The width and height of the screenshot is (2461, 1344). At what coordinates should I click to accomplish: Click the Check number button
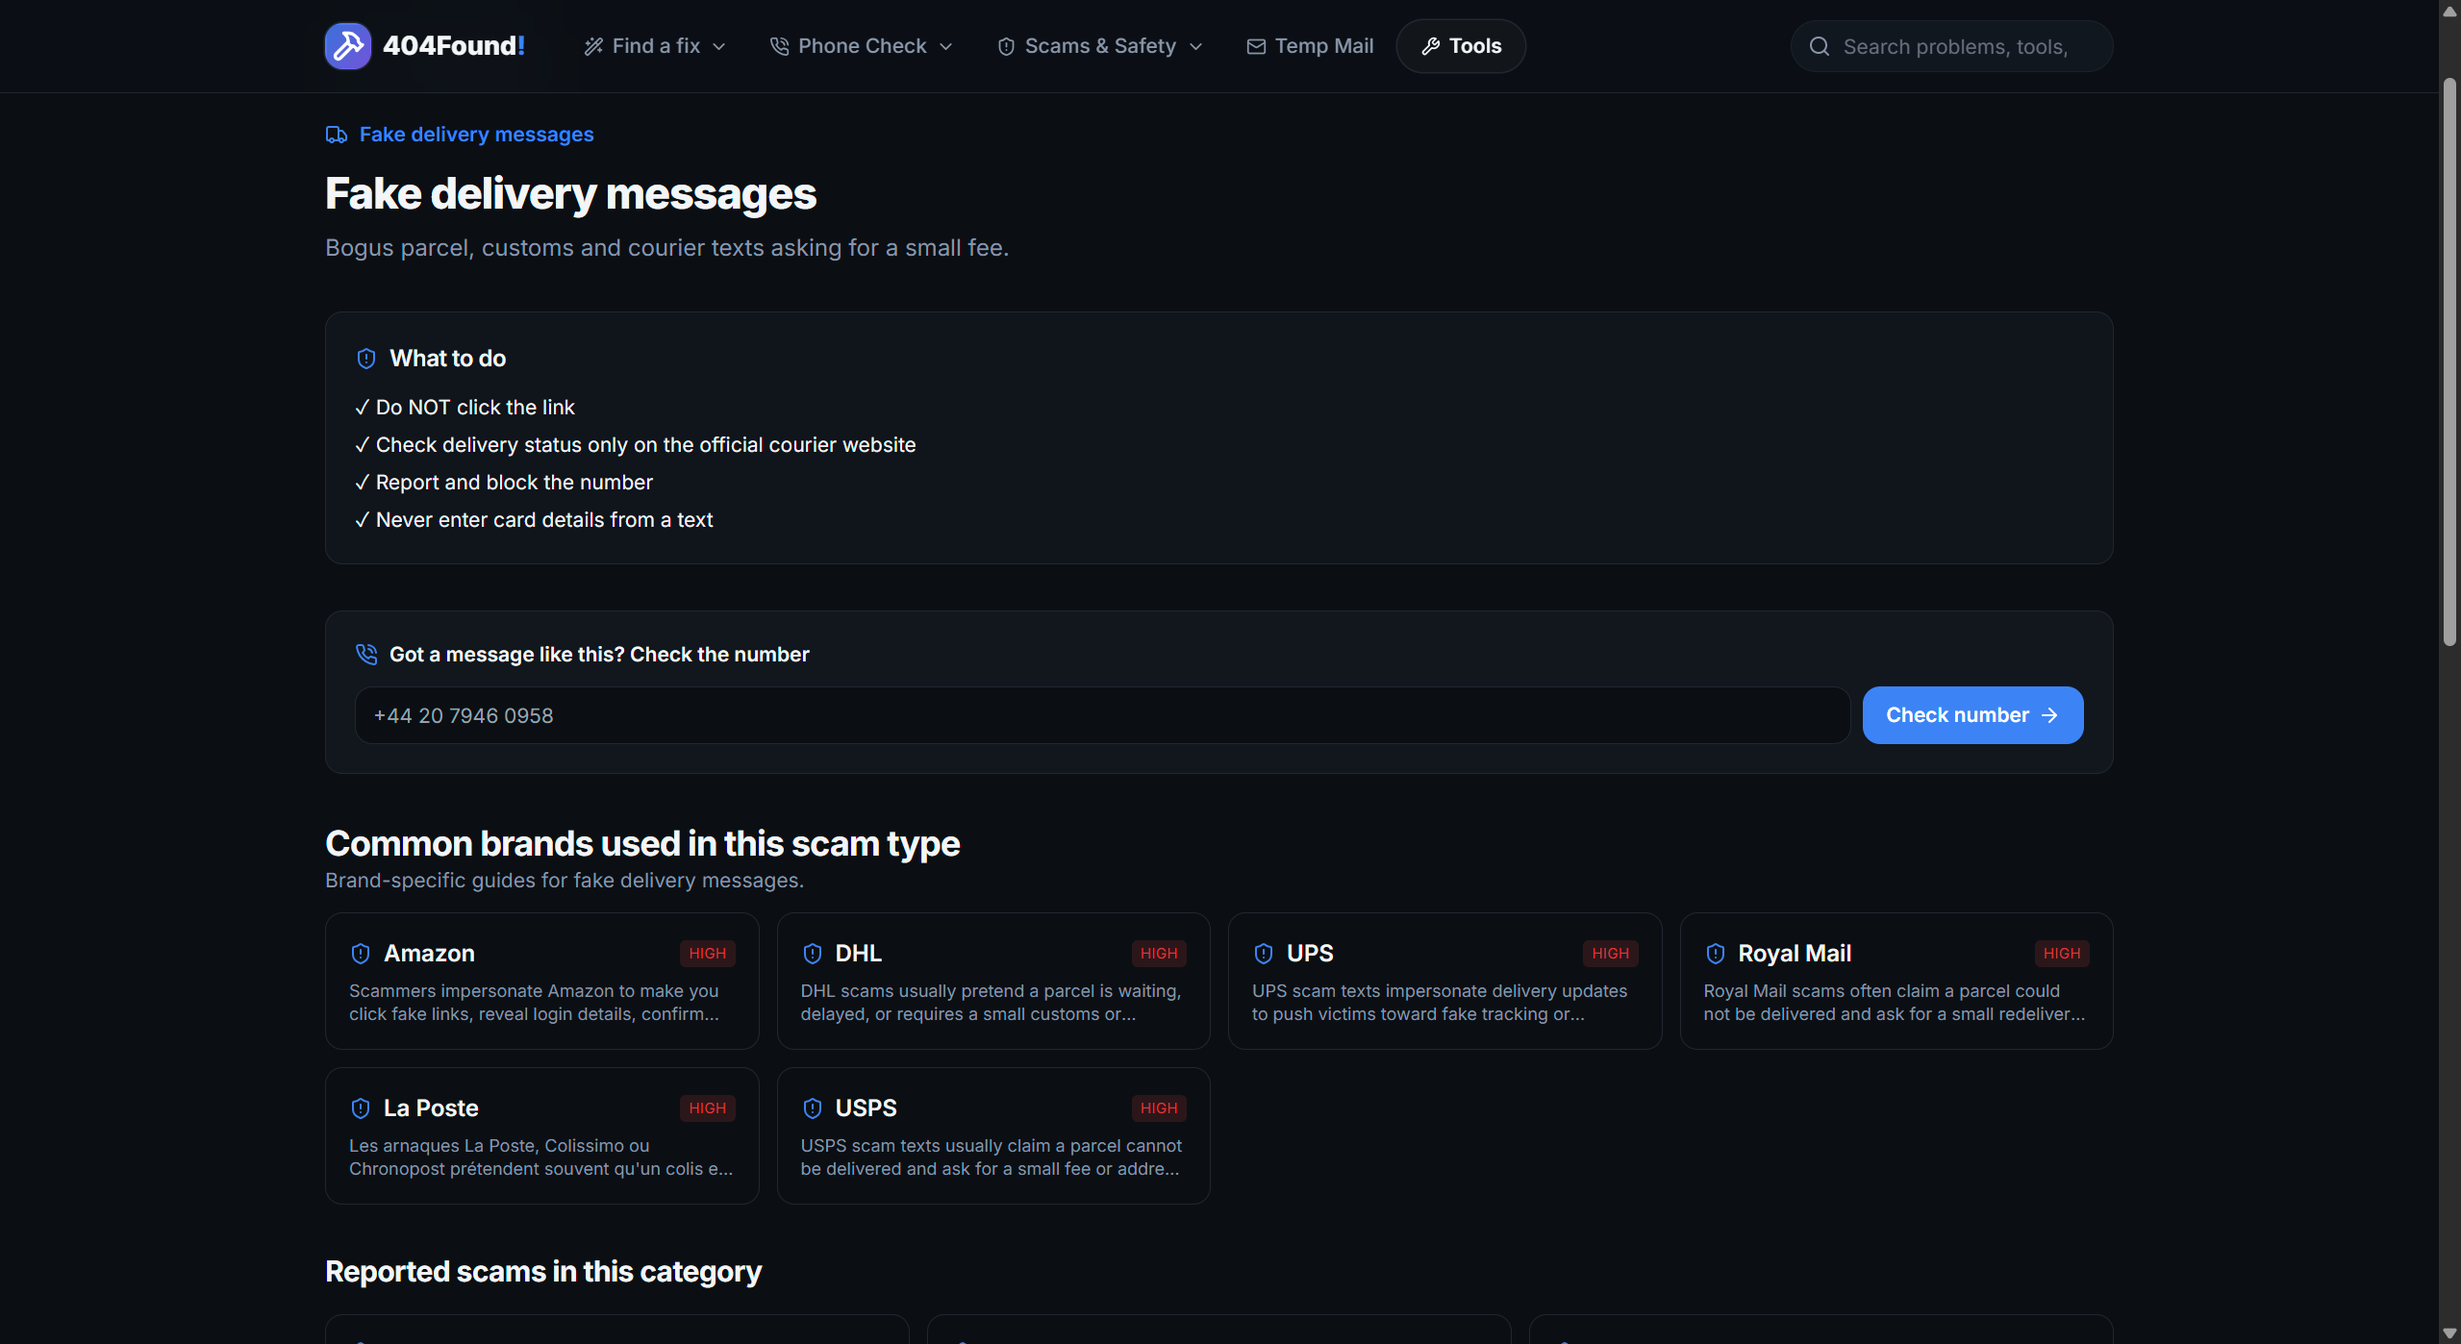coord(1972,715)
